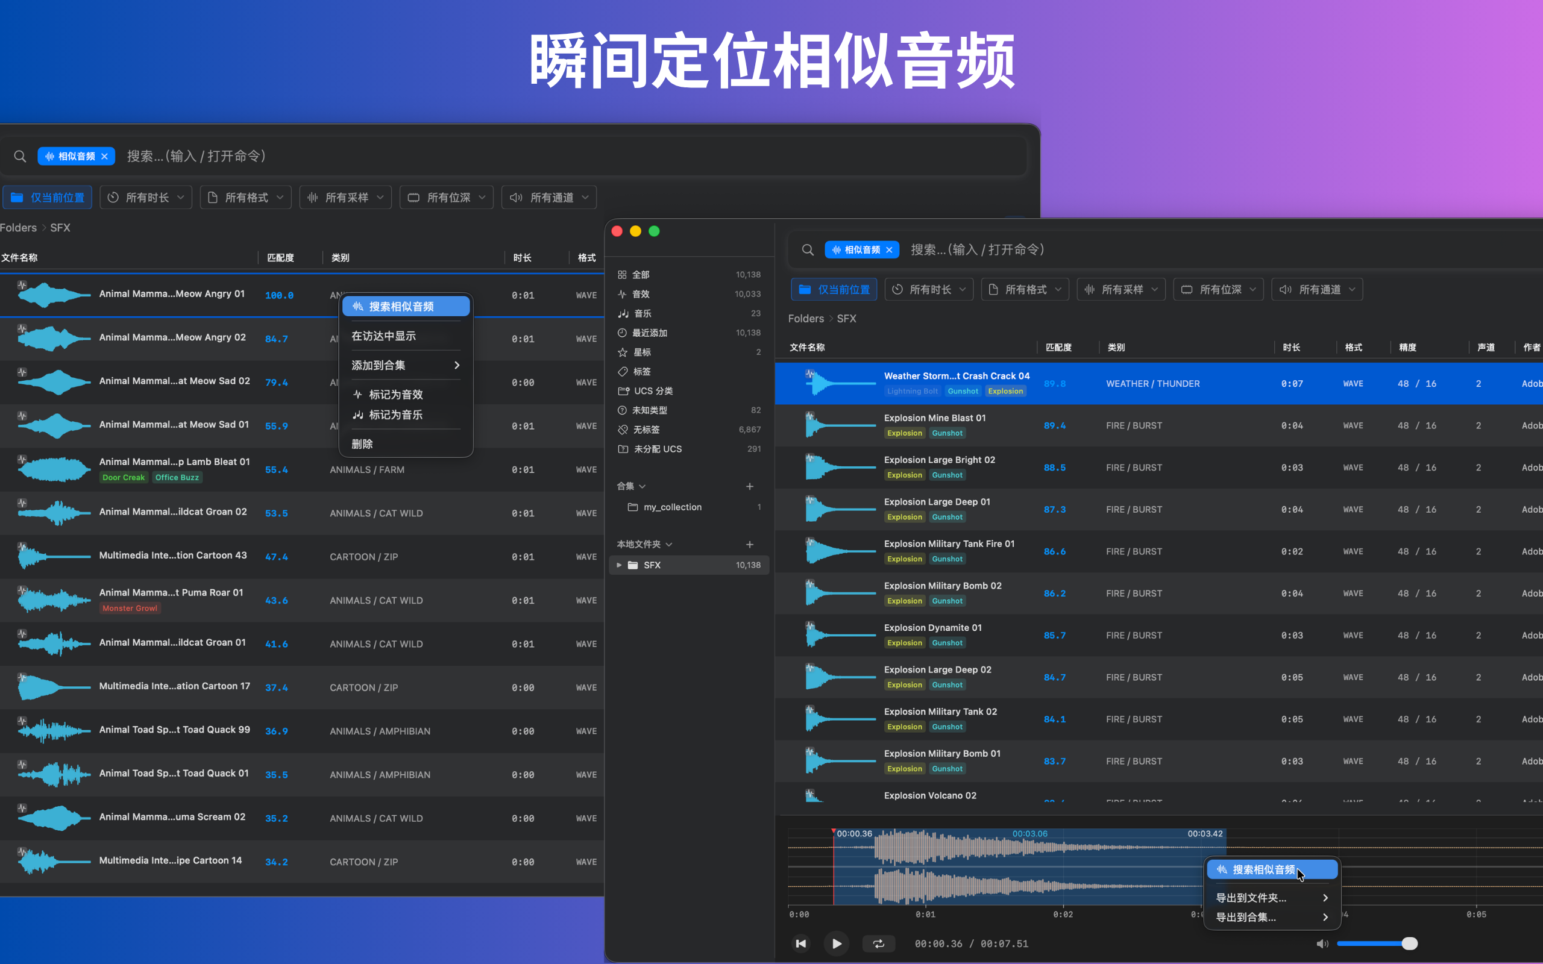1543x964 pixels.
Task: Open Recently Added (最近添加) clock icon
Action: 621,333
